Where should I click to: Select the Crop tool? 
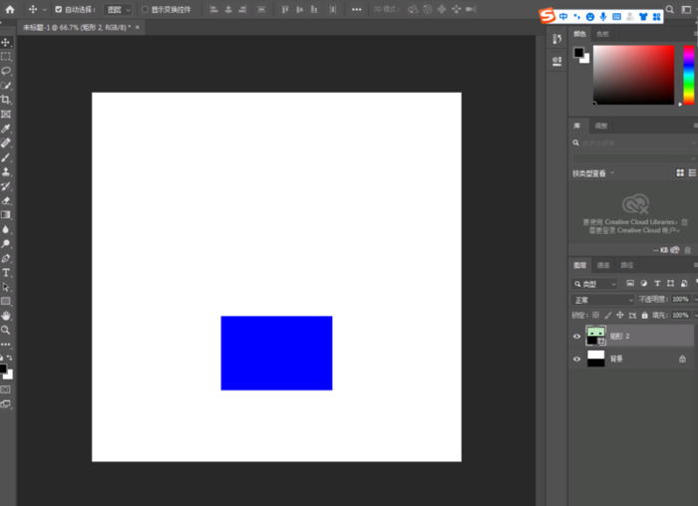click(x=6, y=101)
